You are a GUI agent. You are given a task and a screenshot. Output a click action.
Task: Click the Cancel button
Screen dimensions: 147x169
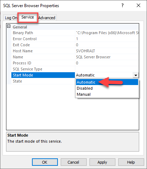(73, 162)
